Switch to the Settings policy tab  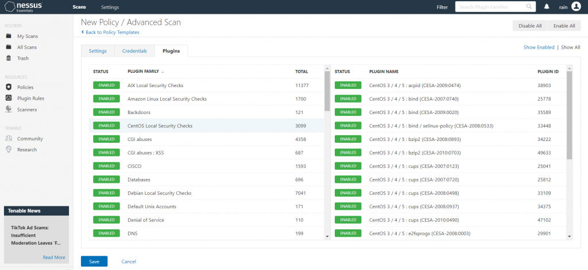[98, 51]
